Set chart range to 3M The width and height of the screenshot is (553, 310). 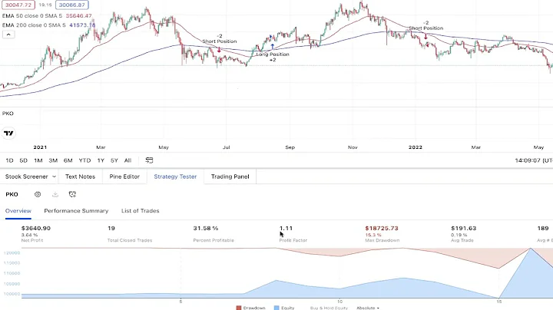53,160
